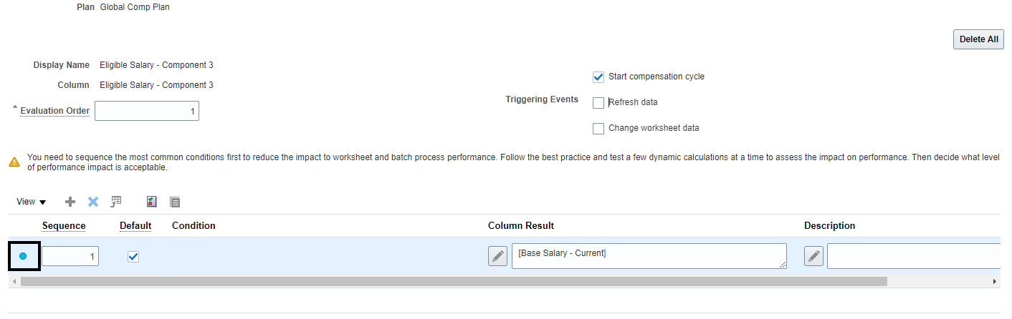Click the Evaluation Order input field
This screenshot has width=1012, height=319.
(x=147, y=111)
